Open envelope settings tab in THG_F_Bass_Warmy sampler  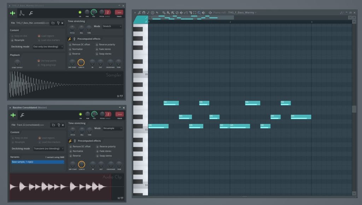click(22, 13)
